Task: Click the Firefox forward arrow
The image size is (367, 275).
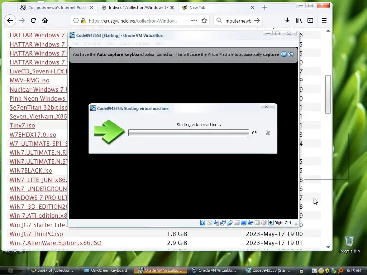Action: point(22,20)
